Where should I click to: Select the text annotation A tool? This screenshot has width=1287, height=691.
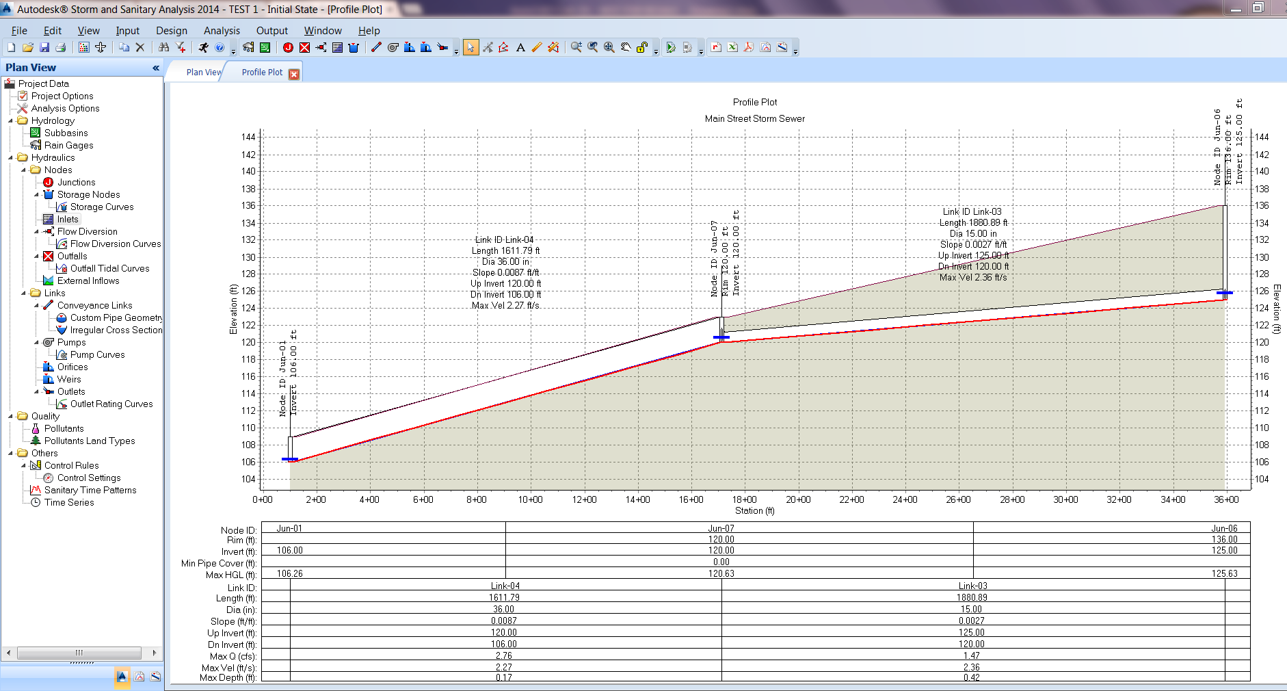click(x=520, y=47)
